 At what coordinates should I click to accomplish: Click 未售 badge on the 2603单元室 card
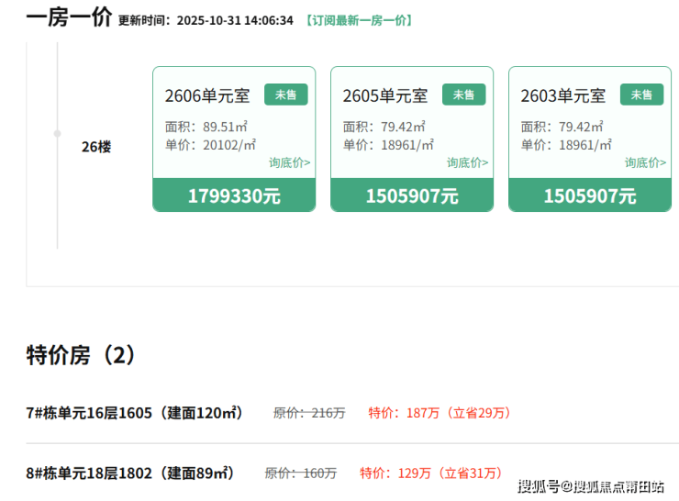(x=642, y=95)
